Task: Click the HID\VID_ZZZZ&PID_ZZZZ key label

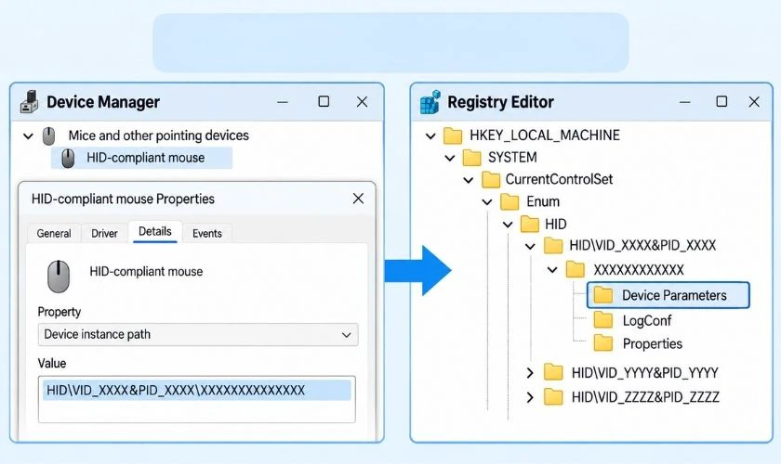Action: pyautogui.click(x=645, y=397)
